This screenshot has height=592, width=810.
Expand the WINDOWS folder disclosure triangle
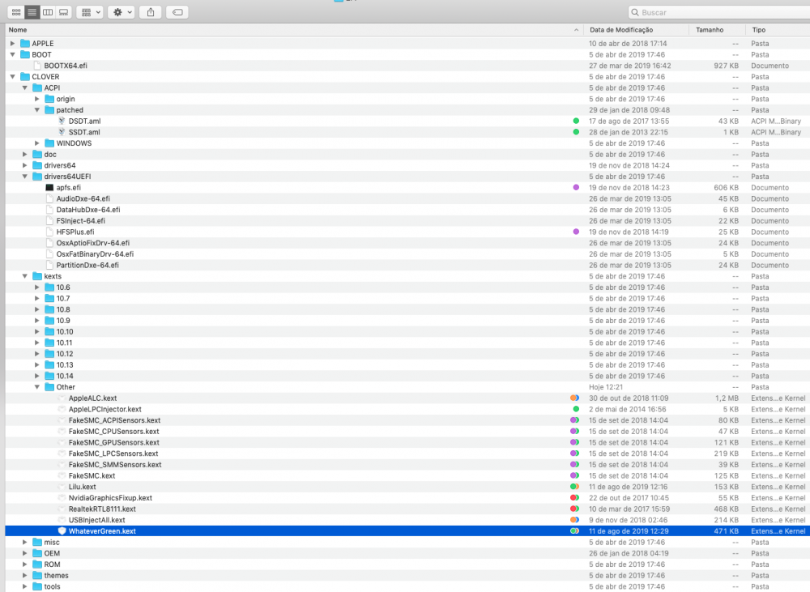[x=37, y=143]
